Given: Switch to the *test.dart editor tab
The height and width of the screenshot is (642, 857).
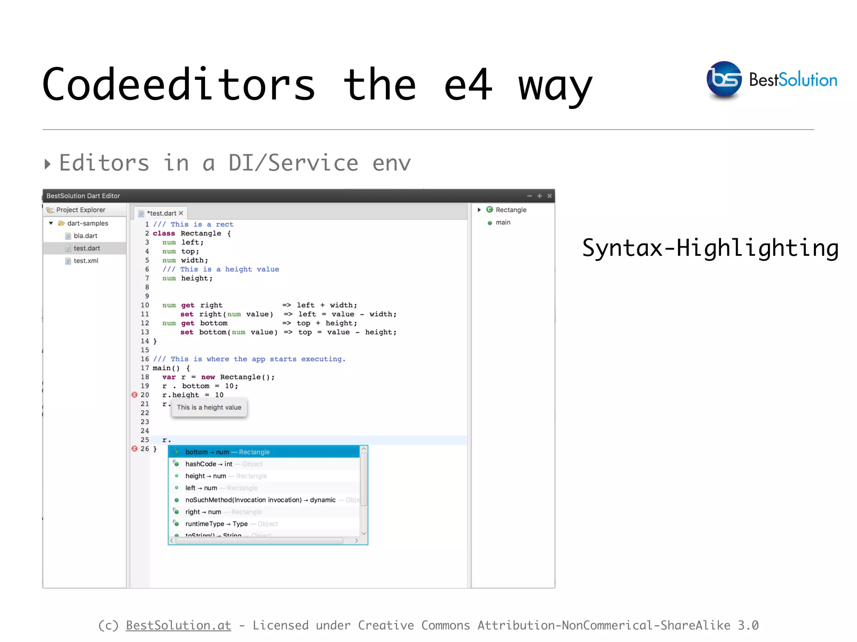Looking at the screenshot, I should pos(161,213).
